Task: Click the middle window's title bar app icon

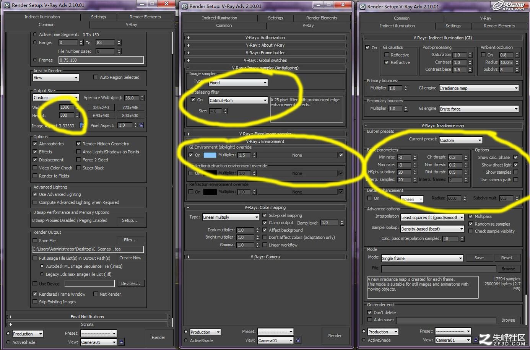Action: click(185, 6)
